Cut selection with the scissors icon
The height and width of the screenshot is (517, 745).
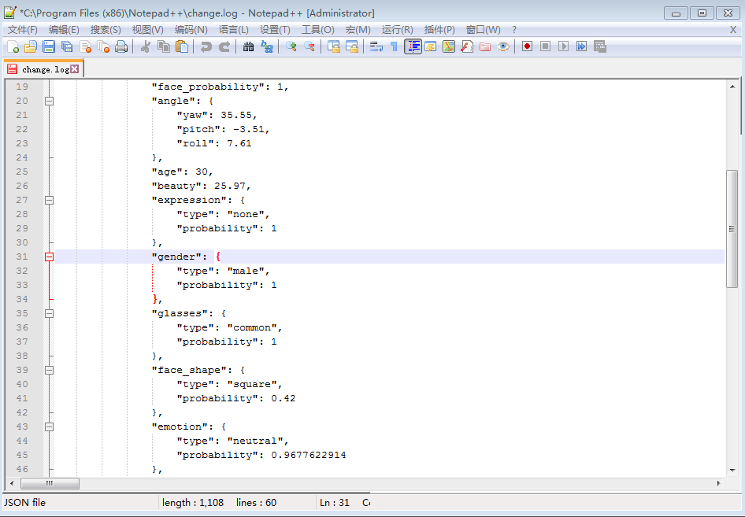pyautogui.click(x=146, y=46)
